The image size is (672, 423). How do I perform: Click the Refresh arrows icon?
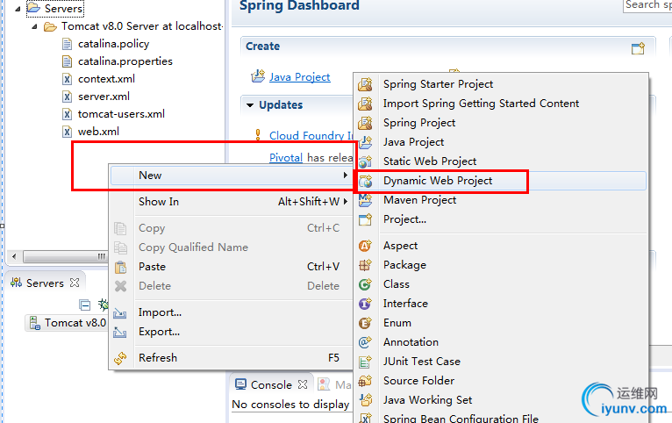(120, 358)
